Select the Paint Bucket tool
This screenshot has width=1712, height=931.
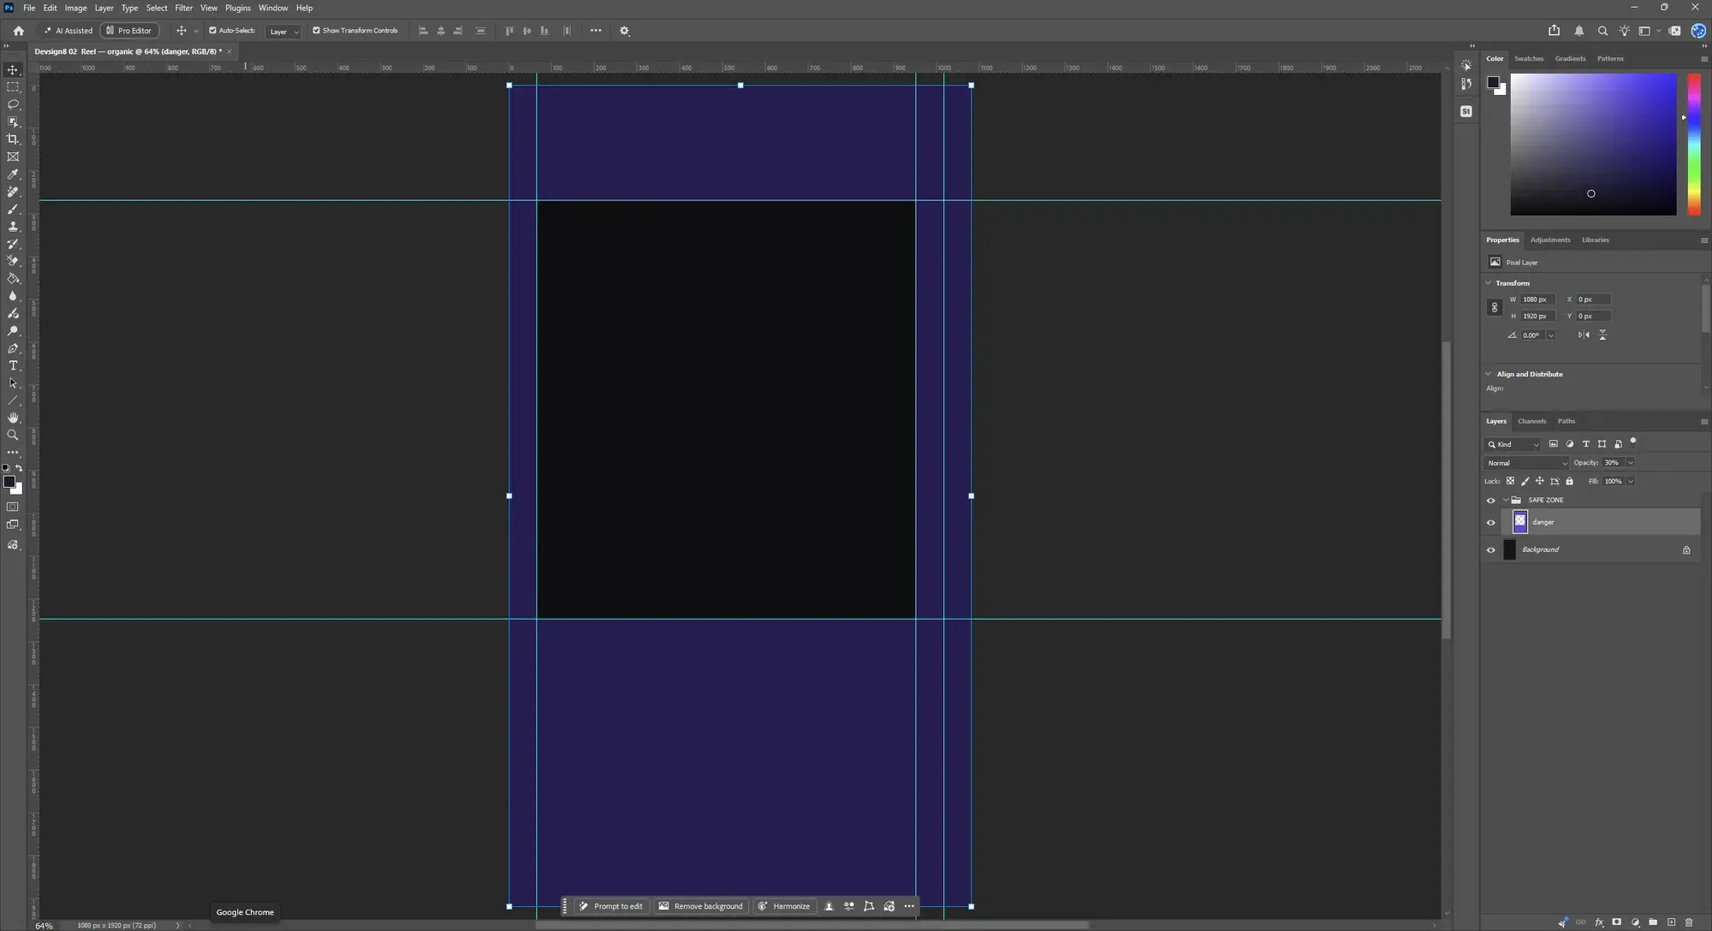13,279
